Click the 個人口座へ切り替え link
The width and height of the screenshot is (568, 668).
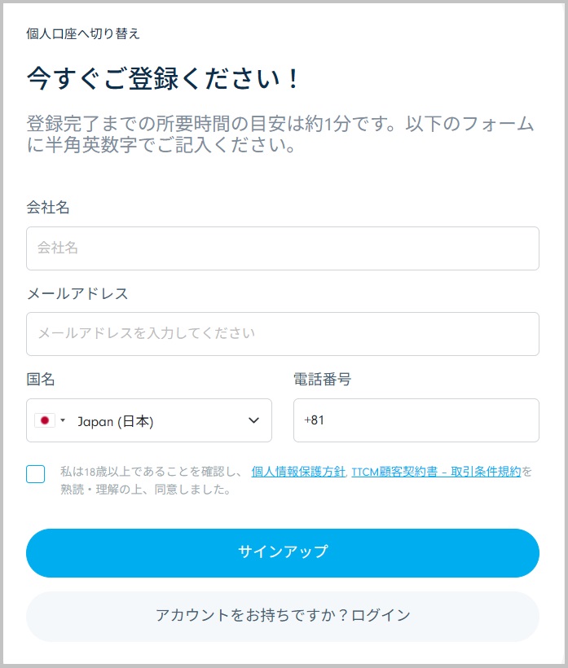[83, 33]
